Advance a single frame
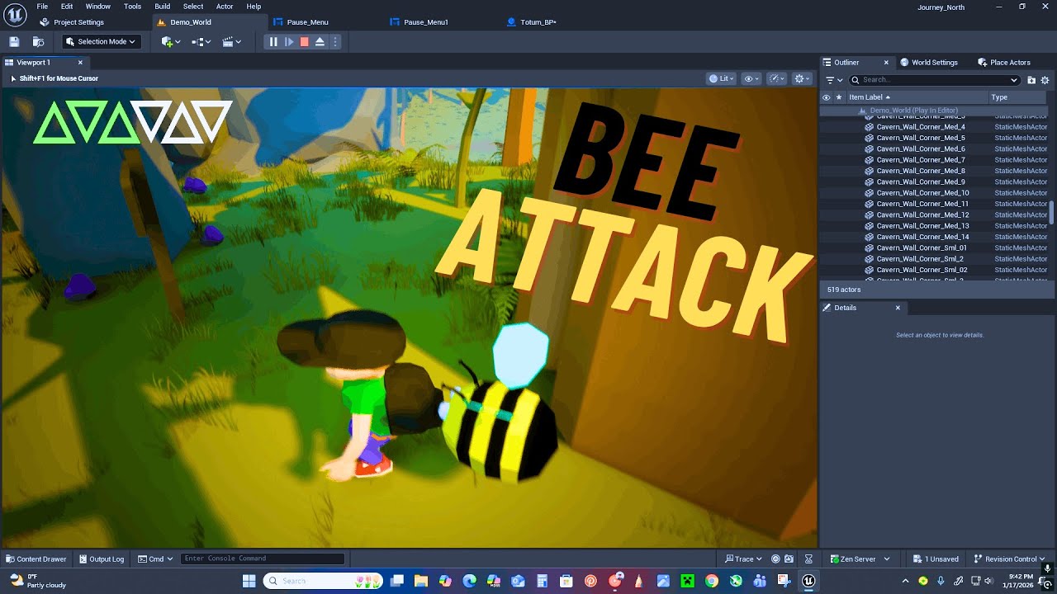 289,41
